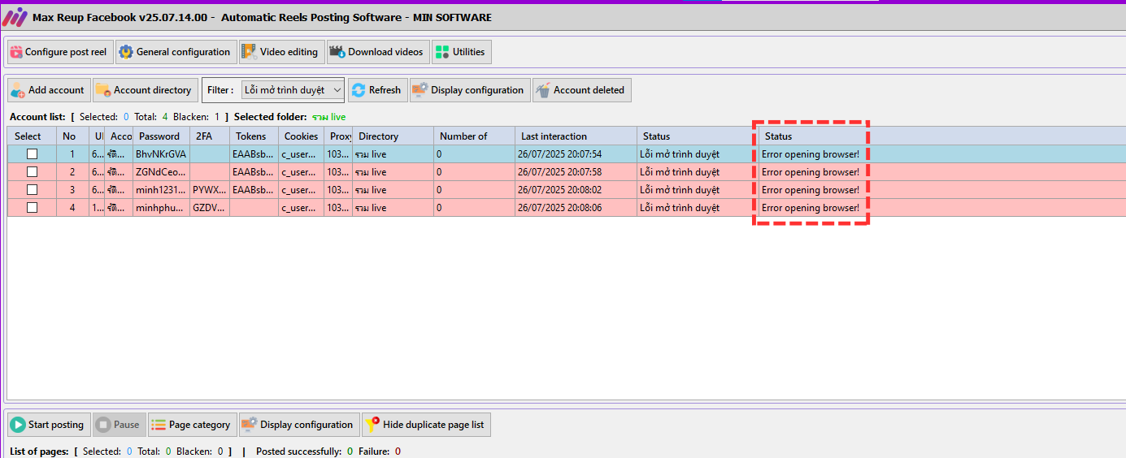
Task: Click Cookies cell c_user... in row 4
Action: [301, 208]
